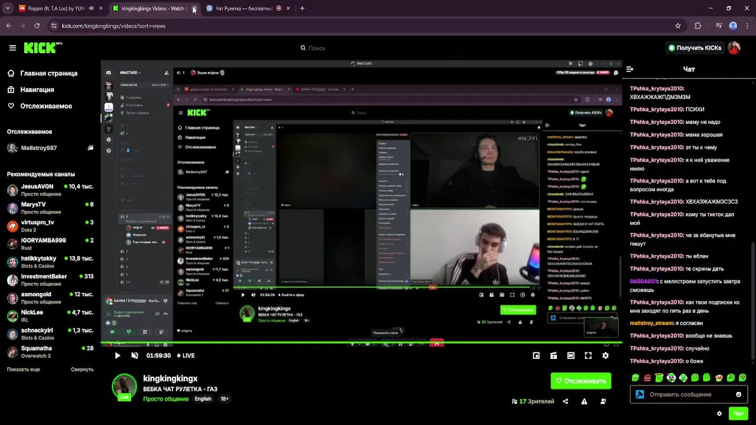The width and height of the screenshot is (756, 425).
Task: Open the kingkingkingx channel name link
Action: 170,378
